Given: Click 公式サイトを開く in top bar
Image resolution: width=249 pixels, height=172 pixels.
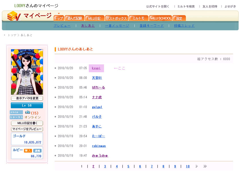Looking at the screenshot, I should point(157,6).
